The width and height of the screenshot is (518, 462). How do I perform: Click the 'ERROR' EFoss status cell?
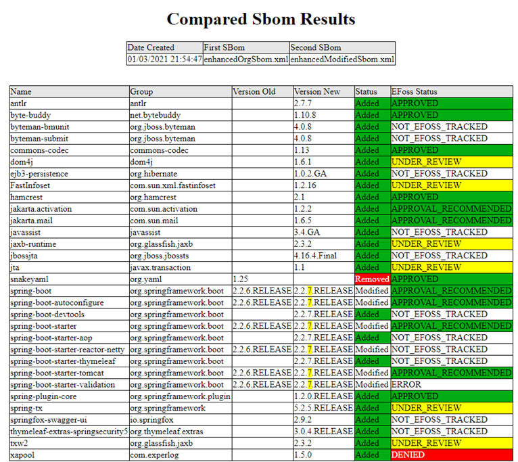click(452, 385)
